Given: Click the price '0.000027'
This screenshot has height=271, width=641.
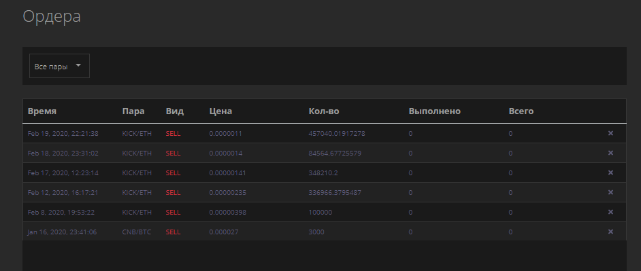Looking at the screenshot, I should click(x=224, y=232).
